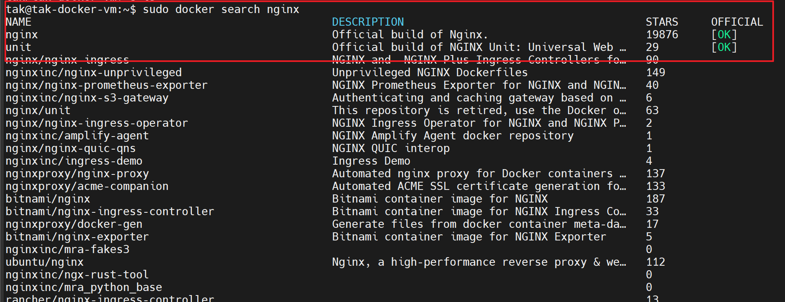
Task: Click 'nginxinc/mra_python_base' repository name
Action: 84,287
